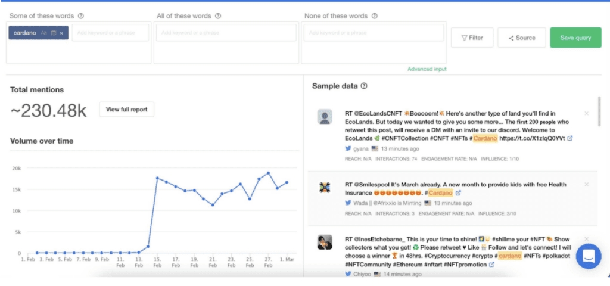Remove the cardano keyword tag
This screenshot has width=610, height=286.
click(x=61, y=33)
